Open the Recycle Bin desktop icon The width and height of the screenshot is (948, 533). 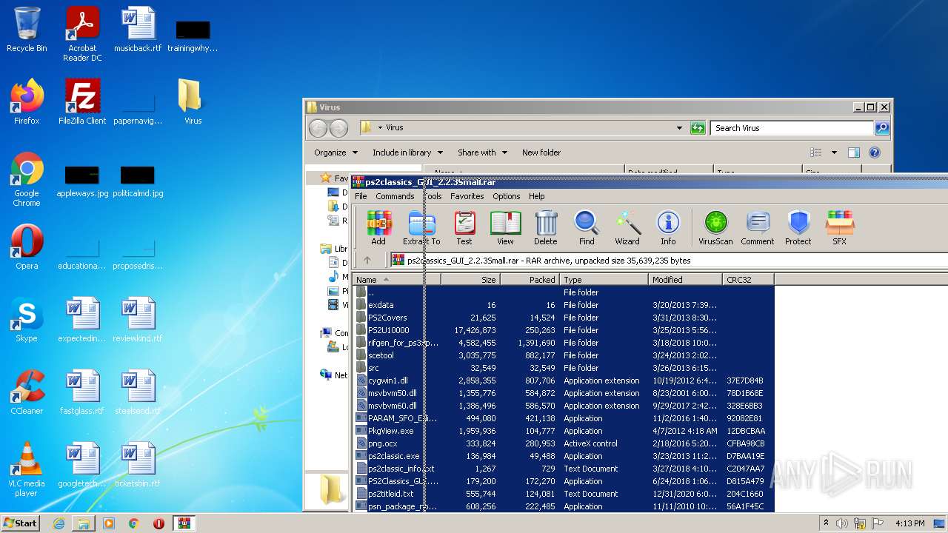click(27, 30)
